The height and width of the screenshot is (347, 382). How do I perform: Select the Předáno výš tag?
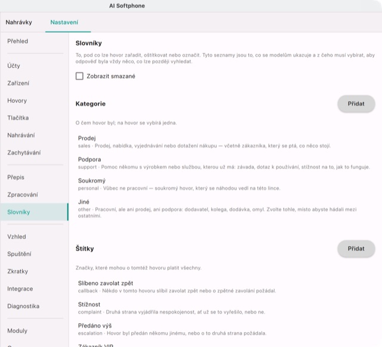[226, 329]
